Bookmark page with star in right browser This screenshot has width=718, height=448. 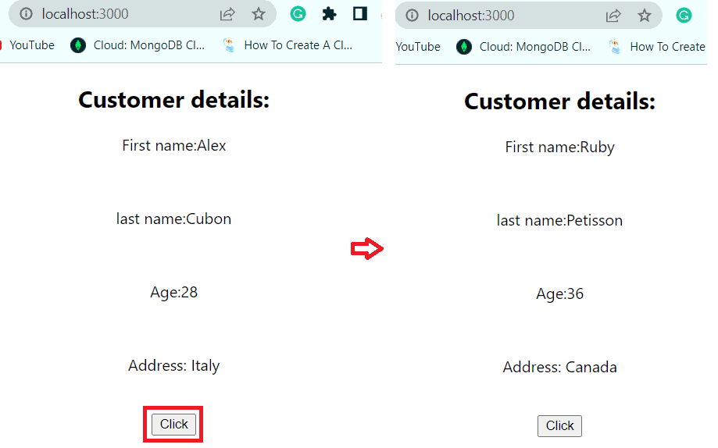point(645,16)
